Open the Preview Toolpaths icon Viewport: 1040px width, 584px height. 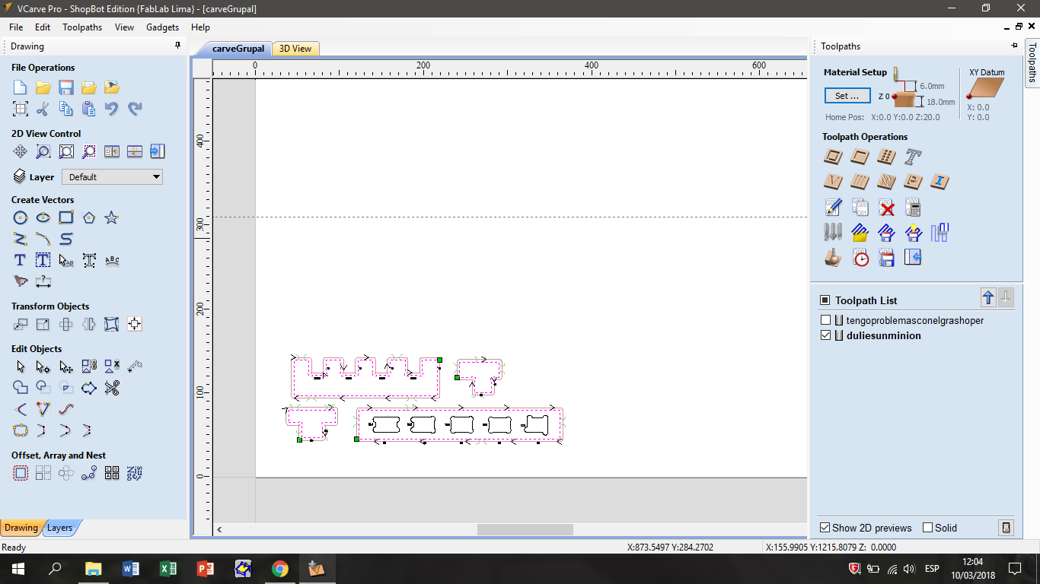pos(834,258)
